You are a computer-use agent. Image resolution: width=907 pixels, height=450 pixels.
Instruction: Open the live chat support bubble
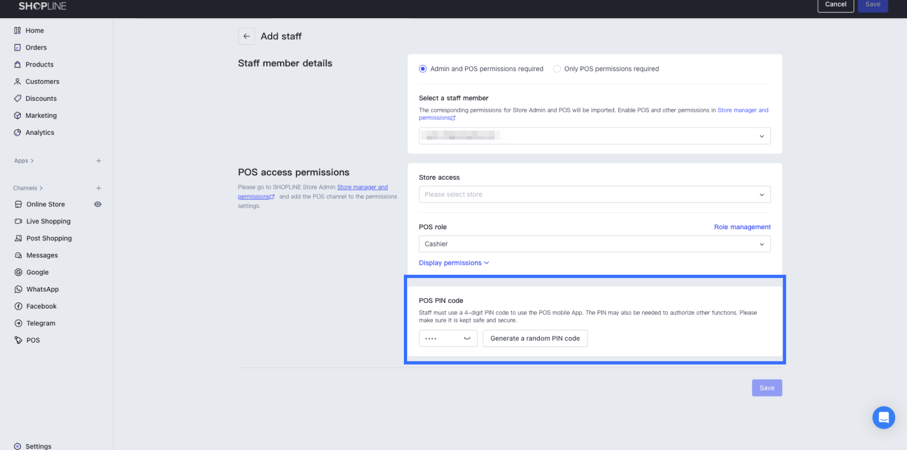point(884,417)
